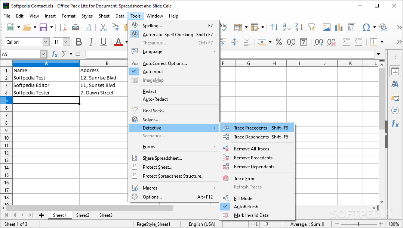This screenshot has width=403, height=228.
Task: Select cell A2 Softpedia Test
Action: [46, 78]
